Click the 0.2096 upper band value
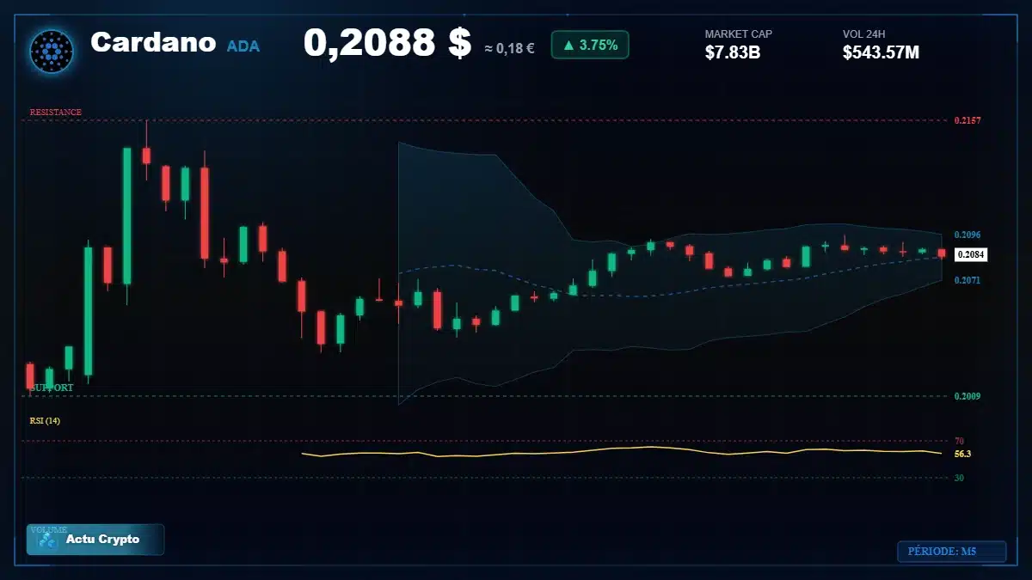This screenshot has width=1032, height=580. [967, 235]
